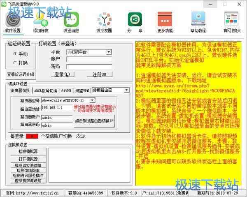Click the 模拟器安装微信 button
This screenshot has height=197, width=247.
click(x=28, y=165)
